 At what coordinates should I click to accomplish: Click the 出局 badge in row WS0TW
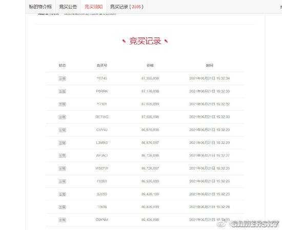(x=62, y=169)
